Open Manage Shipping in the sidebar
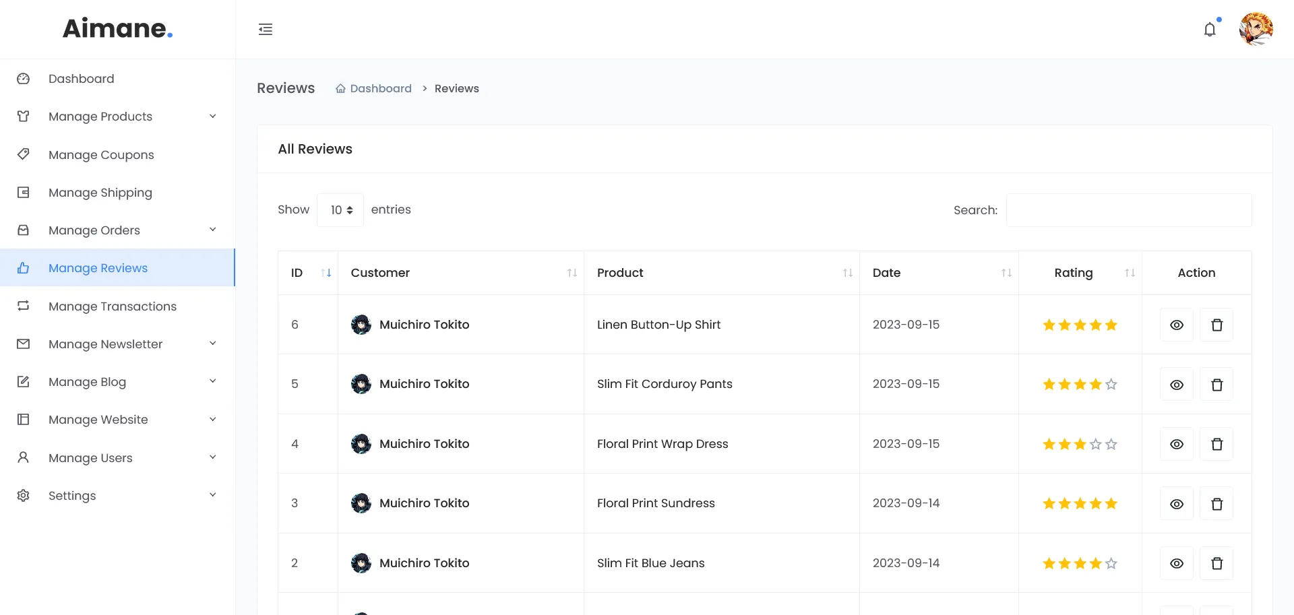The image size is (1294, 615). click(117, 193)
